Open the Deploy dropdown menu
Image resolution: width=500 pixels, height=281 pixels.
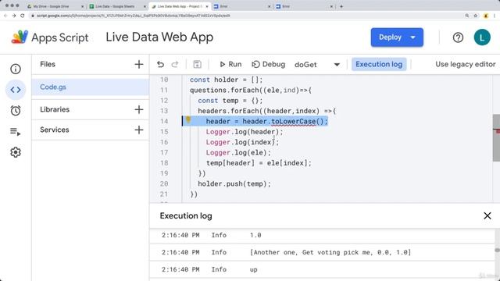(x=413, y=37)
